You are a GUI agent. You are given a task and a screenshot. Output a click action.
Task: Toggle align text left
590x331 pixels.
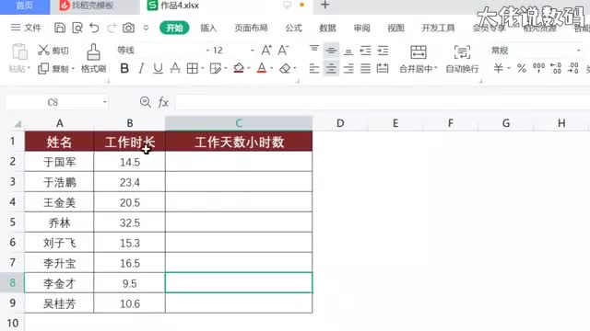pyautogui.click(x=314, y=68)
